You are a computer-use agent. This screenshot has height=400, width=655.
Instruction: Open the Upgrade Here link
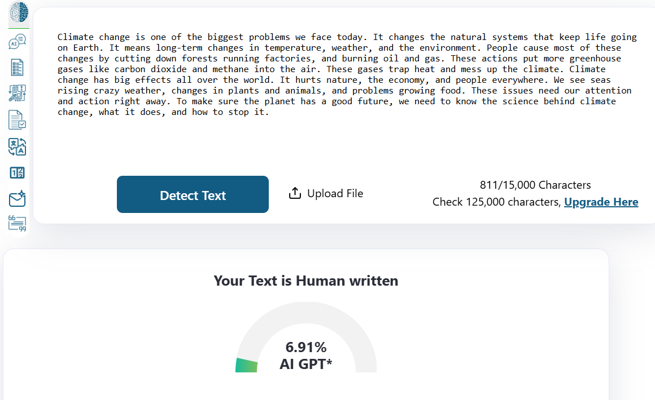(x=601, y=202)
